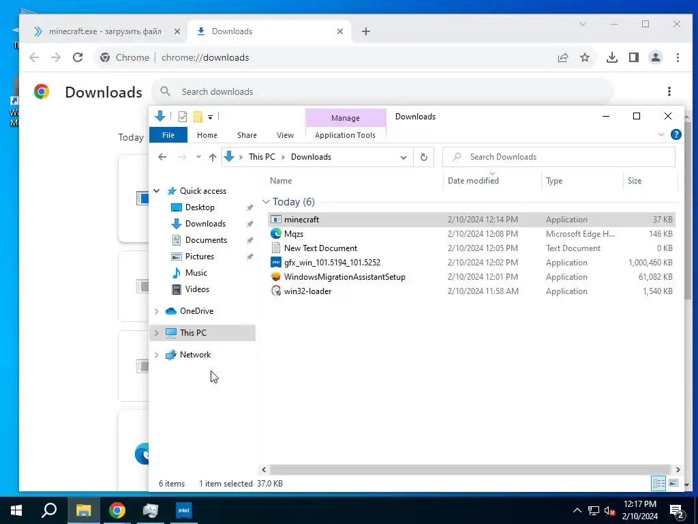Click Explorer horizontal scrollbar track
Viewport: 698px width, 524px height.
pyautogui.click(x=470, y=469)
